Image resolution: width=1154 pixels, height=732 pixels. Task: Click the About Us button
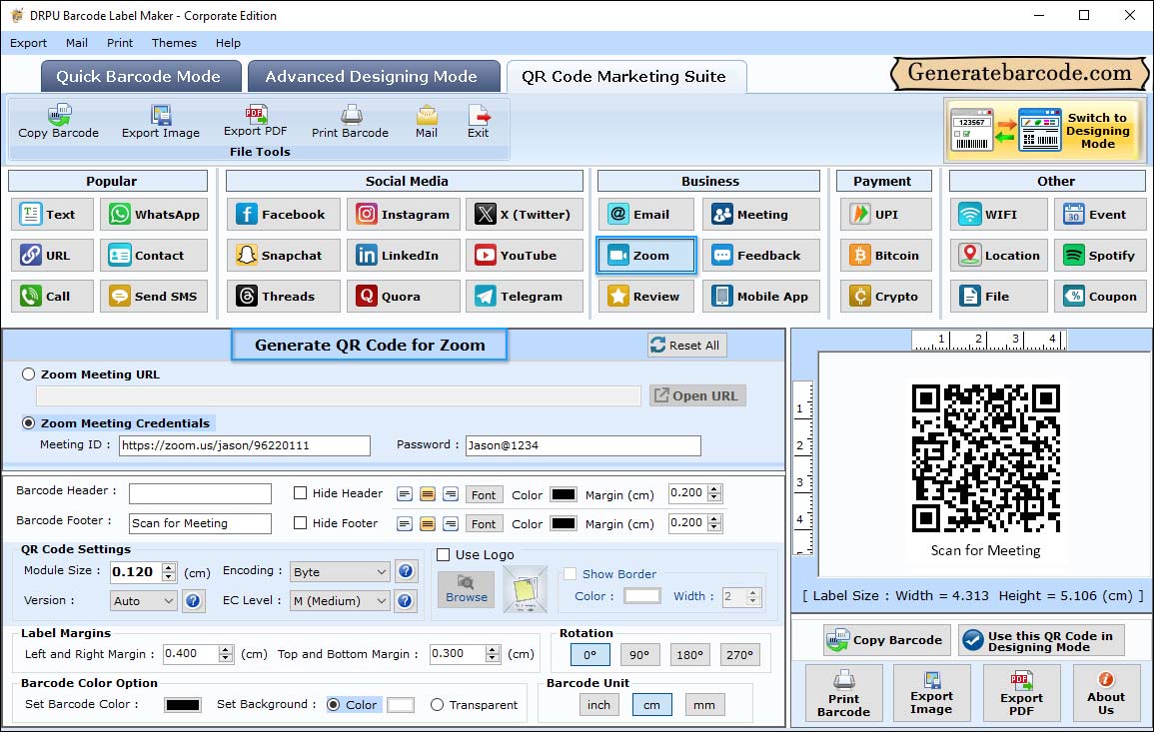coord(1105,693)
